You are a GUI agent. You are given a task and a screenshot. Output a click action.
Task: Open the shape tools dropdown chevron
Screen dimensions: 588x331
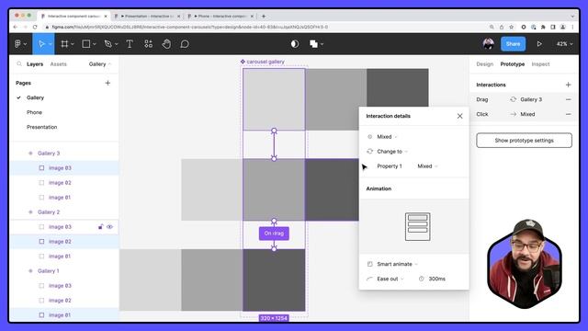point(94,44)
